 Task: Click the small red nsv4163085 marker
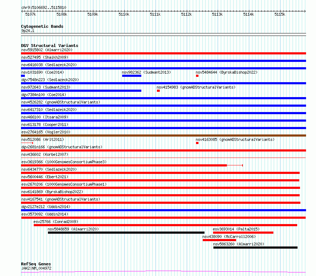(197, 143)
